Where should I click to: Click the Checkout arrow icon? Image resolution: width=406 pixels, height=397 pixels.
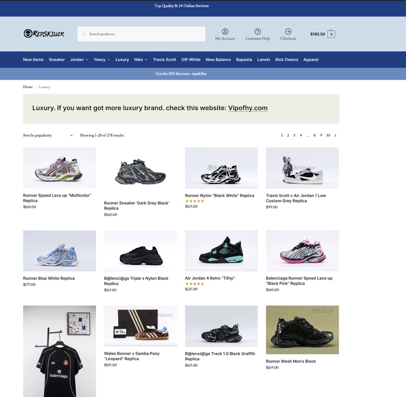tap(288, 32)
